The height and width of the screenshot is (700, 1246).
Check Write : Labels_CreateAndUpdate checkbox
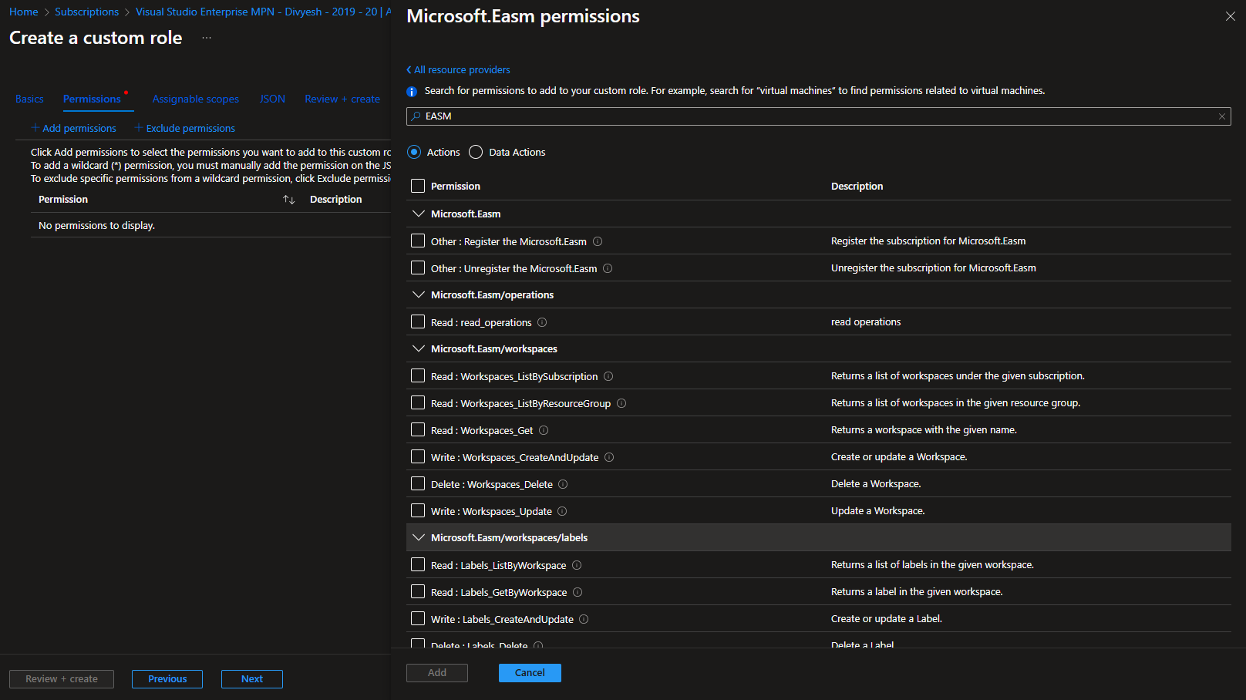(x=418, y=618)
